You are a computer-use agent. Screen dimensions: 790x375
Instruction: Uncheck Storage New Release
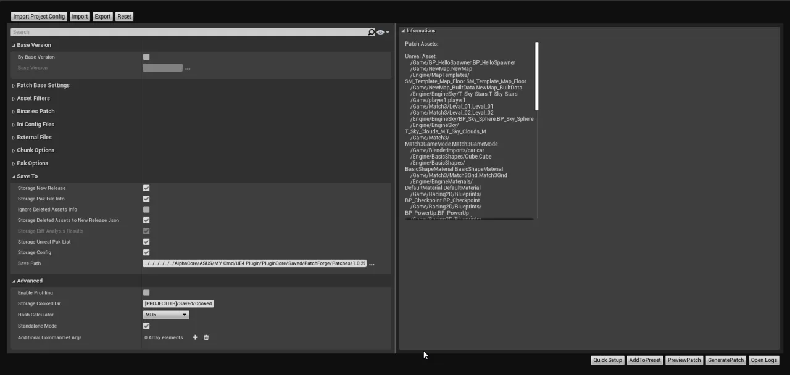pyautogui.click(x=146, y=188)
